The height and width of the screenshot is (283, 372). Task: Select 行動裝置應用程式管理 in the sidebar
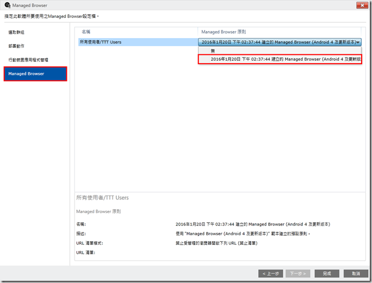(x=28, y=60)
